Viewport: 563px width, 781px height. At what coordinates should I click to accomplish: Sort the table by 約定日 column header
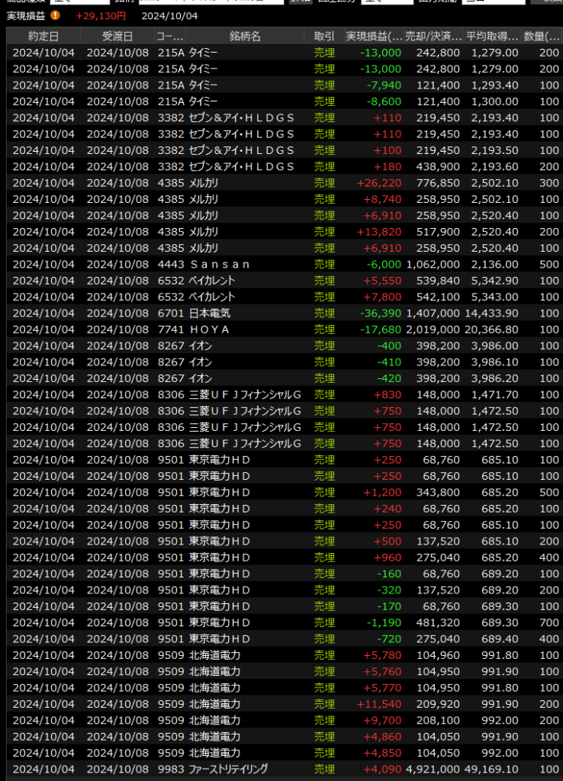[43, 37]
